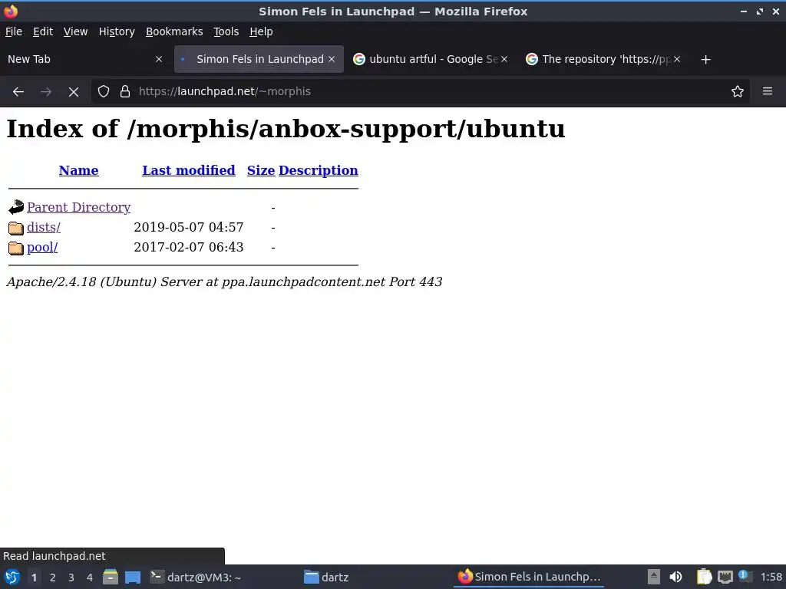Open the volume control icon
The image size is (786, 589).
coord(675,577)
